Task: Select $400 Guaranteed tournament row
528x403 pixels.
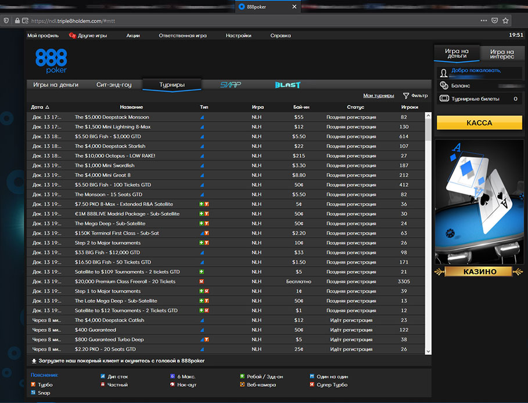Action: tap(225, 330)
